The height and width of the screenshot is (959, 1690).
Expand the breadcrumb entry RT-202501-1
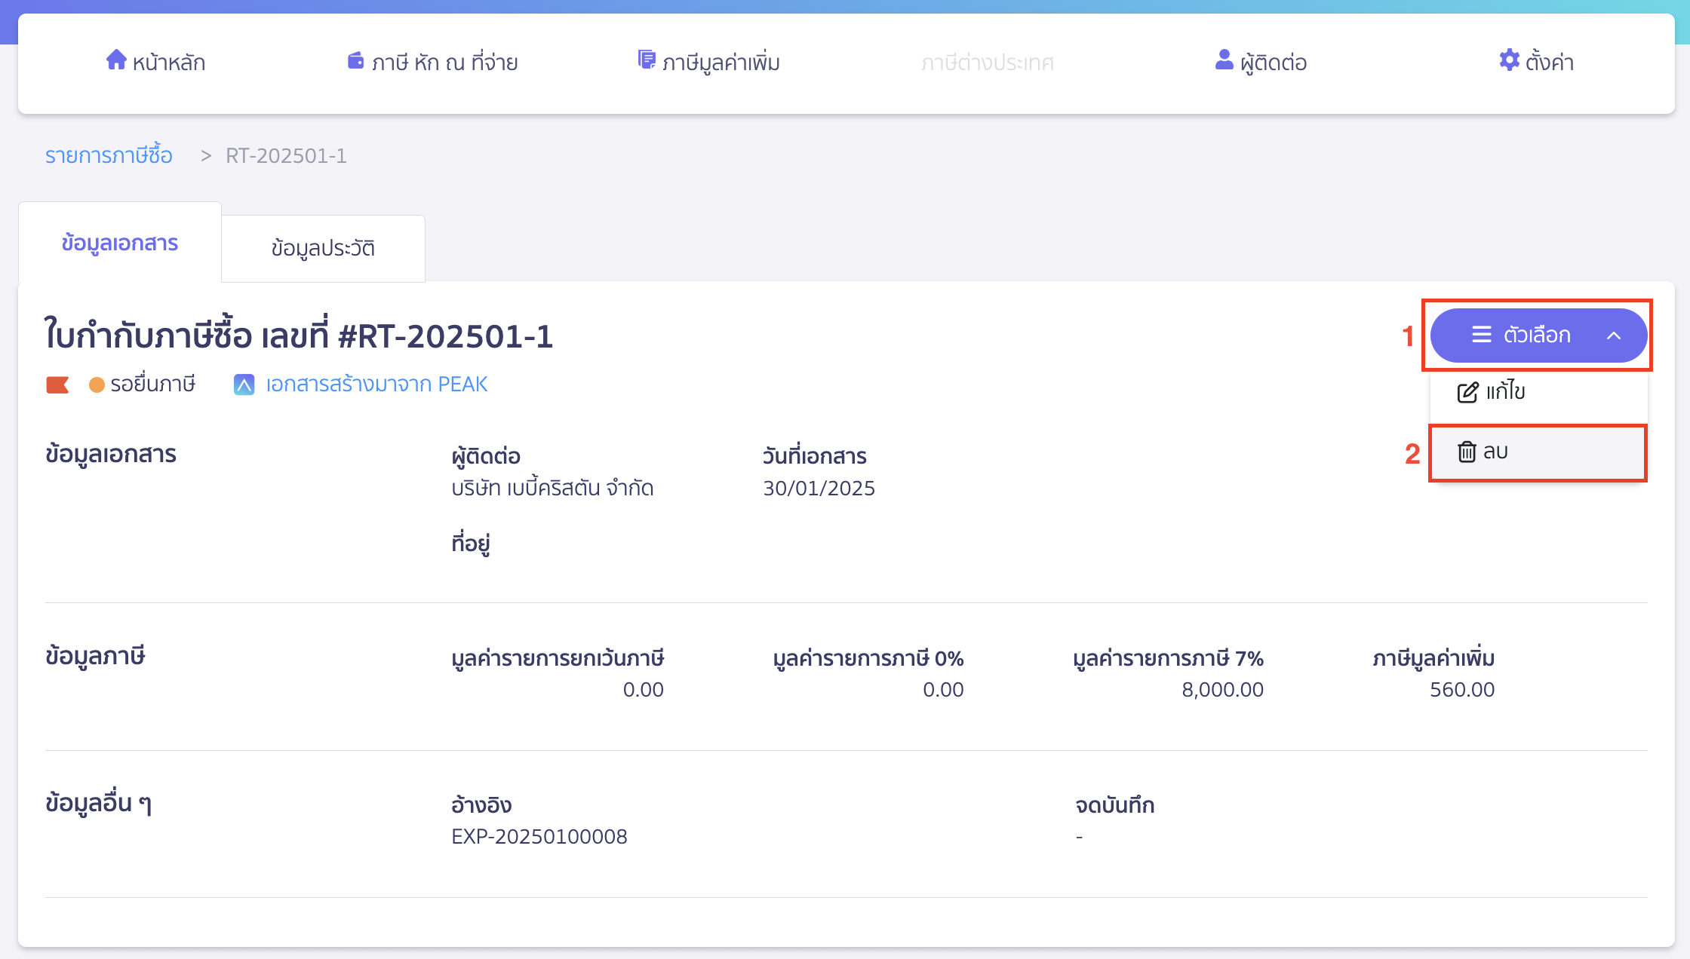coord(287,155)
